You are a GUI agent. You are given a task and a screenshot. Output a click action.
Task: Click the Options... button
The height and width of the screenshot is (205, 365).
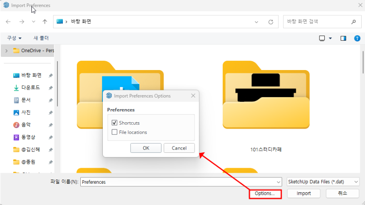[265, 194]
